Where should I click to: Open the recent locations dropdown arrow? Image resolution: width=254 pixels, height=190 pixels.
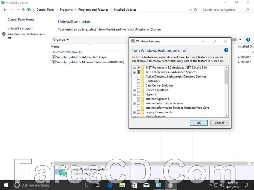pos(18,10)
